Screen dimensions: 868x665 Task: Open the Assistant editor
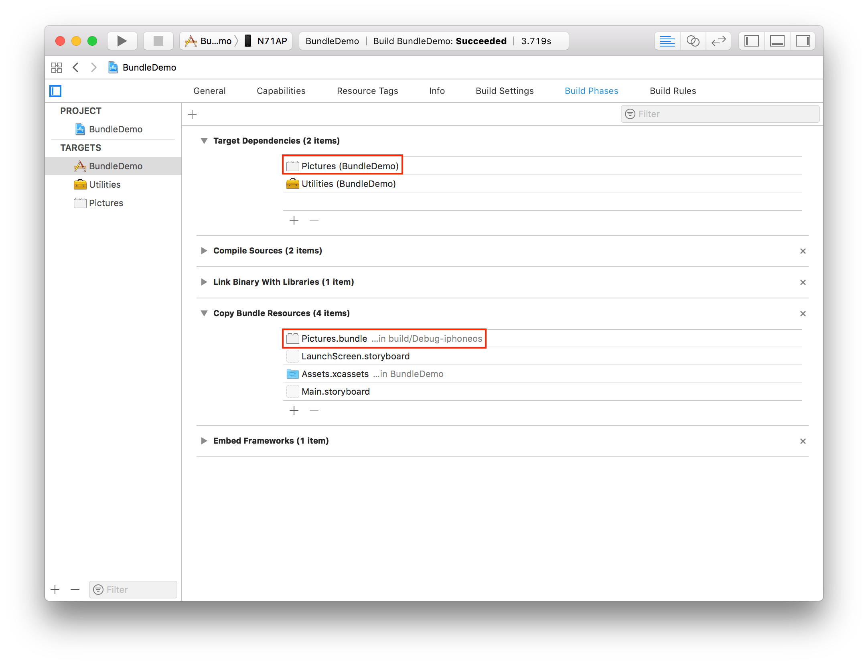[x=693, y=41]
